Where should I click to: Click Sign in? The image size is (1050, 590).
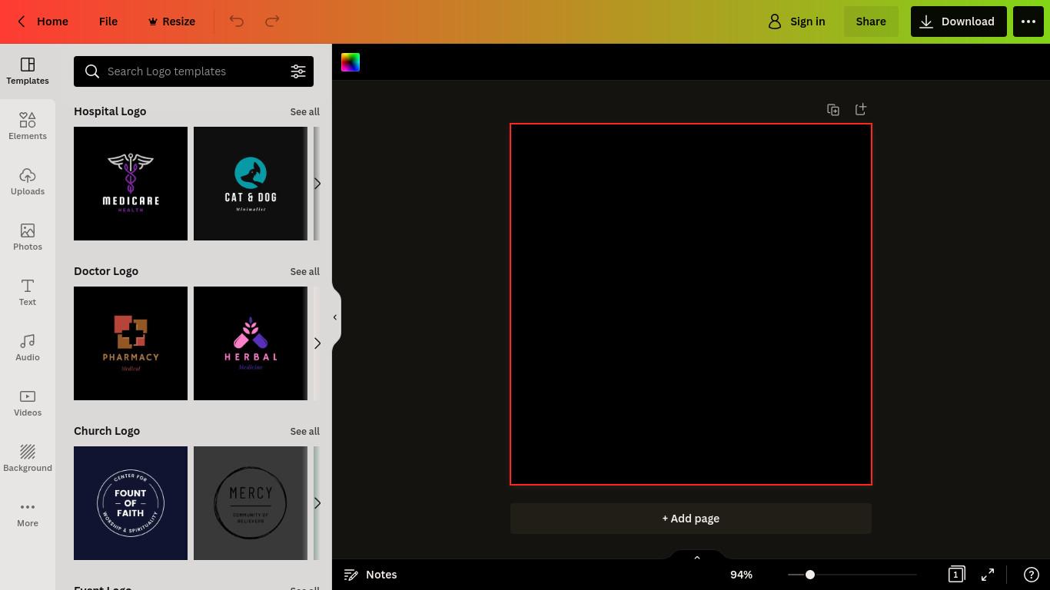click(x=796, y=22)
